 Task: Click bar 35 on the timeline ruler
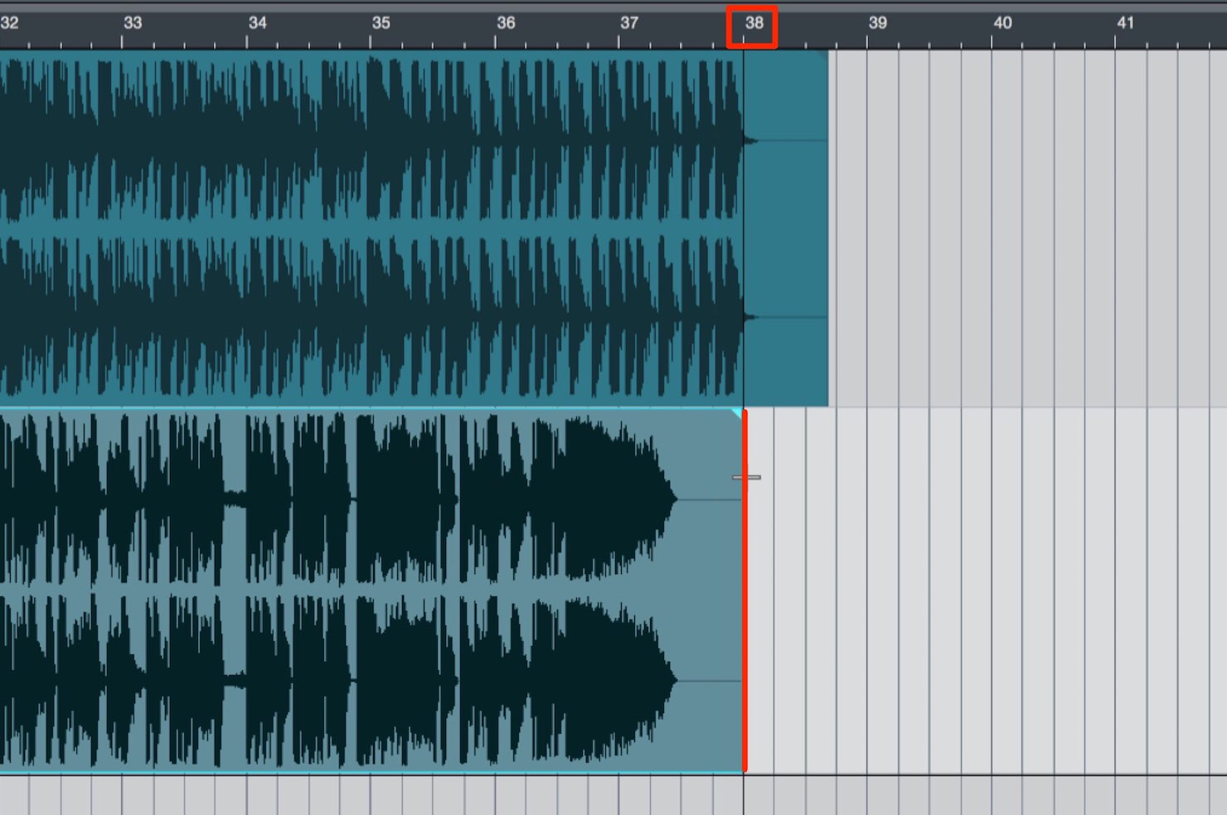(x=381, y=23)
